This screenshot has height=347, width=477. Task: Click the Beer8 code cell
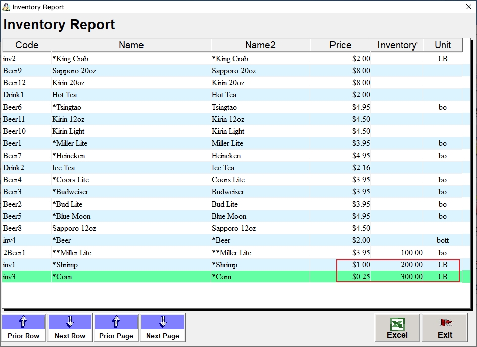point(27,228)
